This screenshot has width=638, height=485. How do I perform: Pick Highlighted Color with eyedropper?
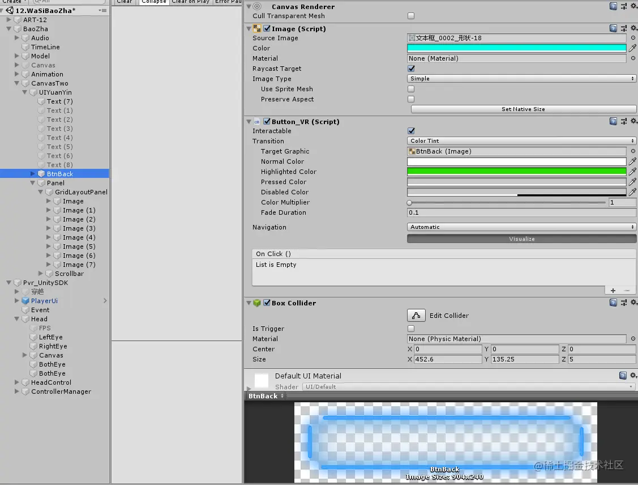[x=632, y=172]
